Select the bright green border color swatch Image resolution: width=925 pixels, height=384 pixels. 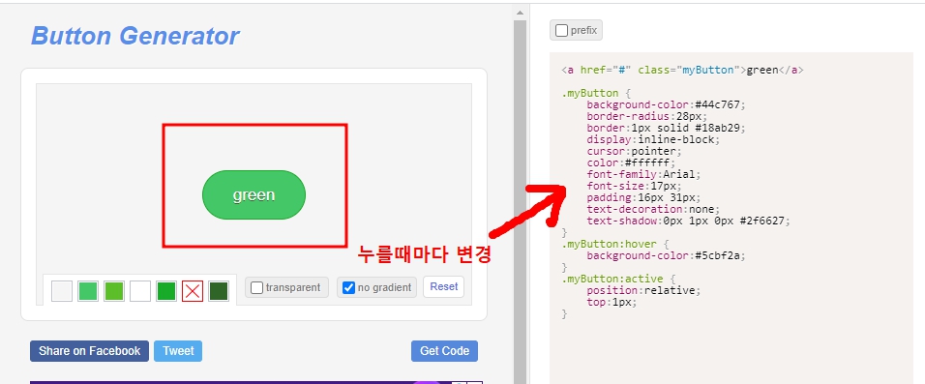pos(166,291)
